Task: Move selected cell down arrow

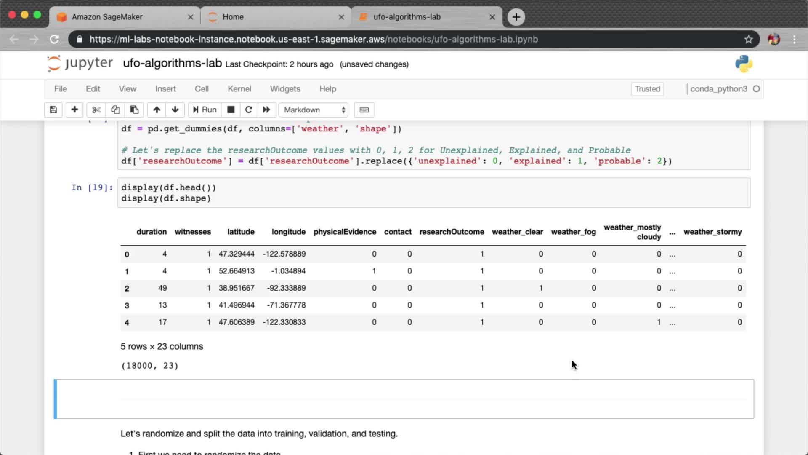Action: 175,110
